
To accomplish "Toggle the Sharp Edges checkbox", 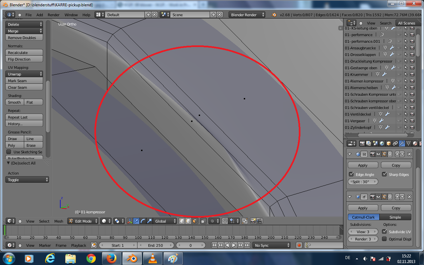I will point(384,174).
